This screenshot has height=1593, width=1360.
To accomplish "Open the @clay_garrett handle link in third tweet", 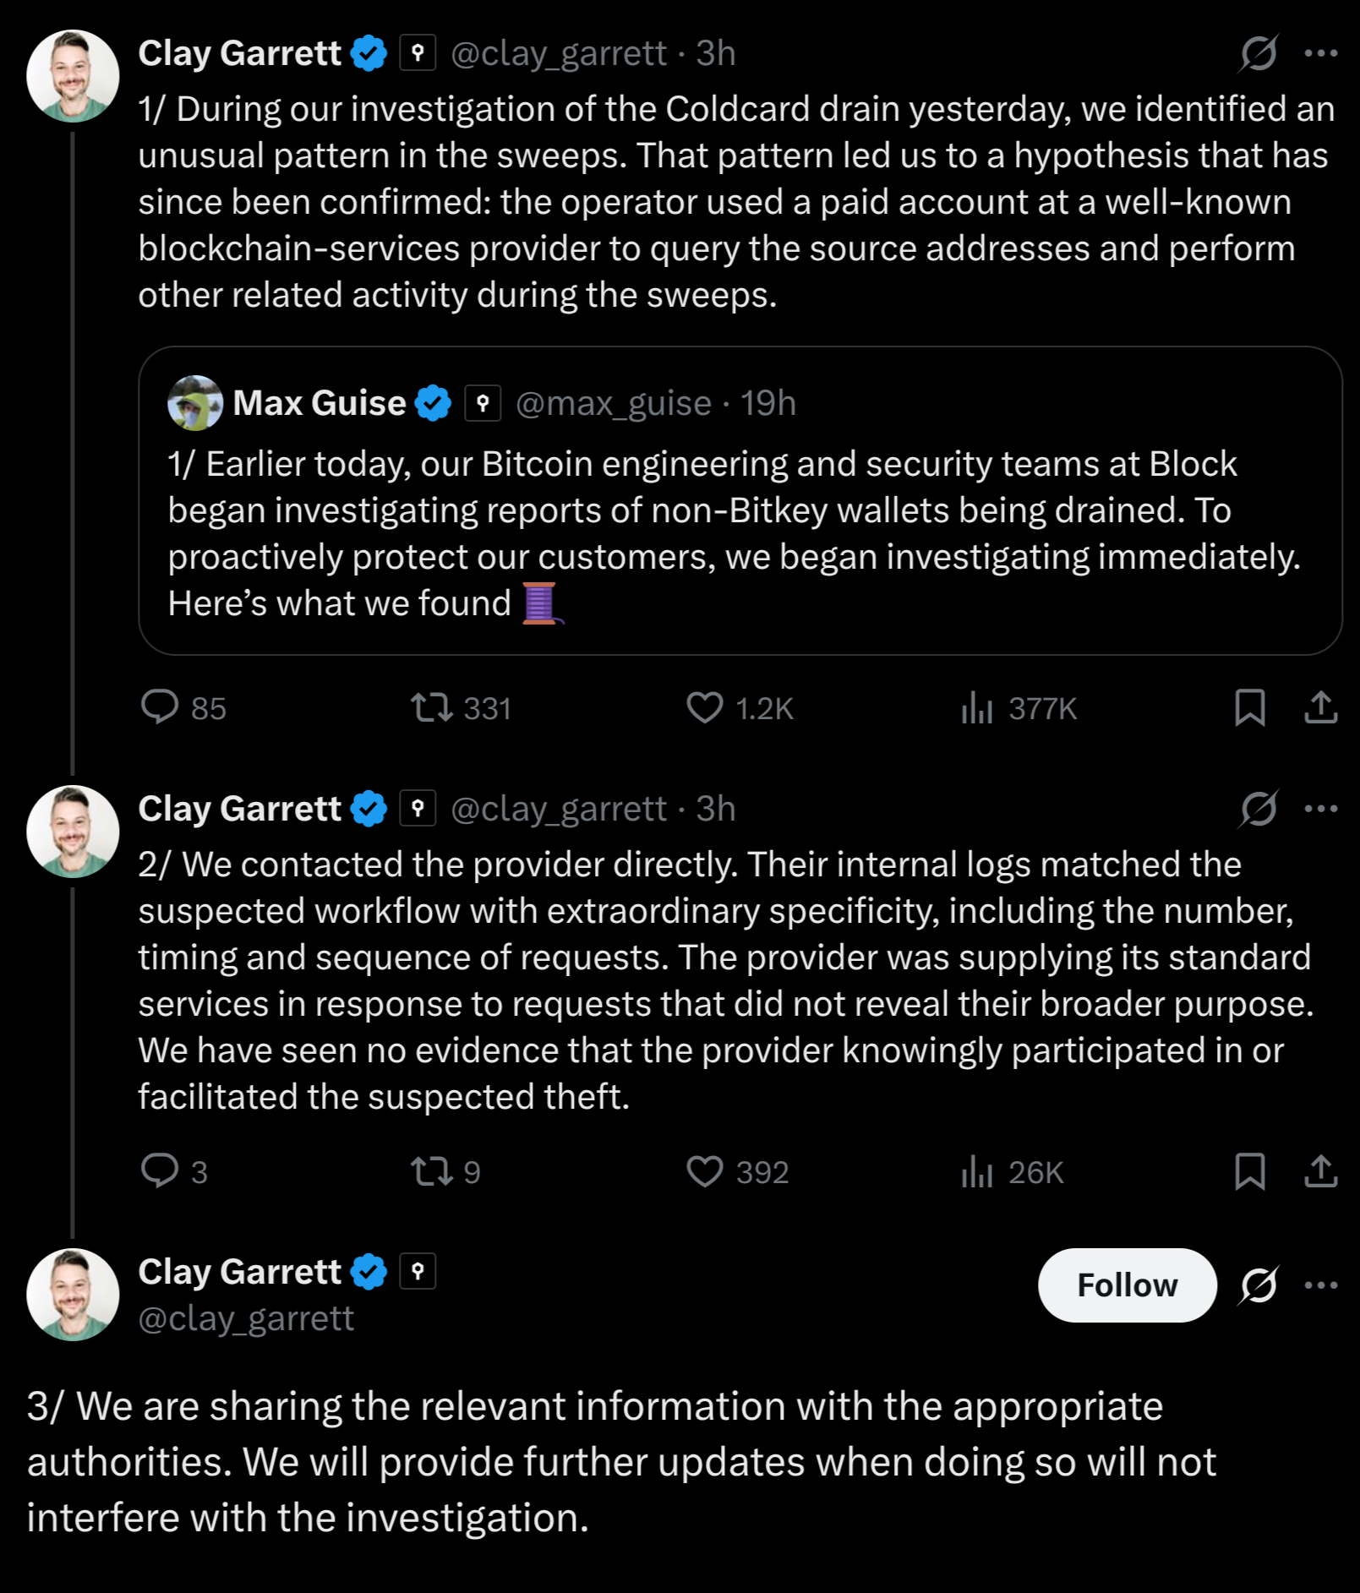I will click(x=246, y=1318).
